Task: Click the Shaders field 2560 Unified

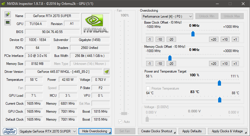Action: point(90,48)
